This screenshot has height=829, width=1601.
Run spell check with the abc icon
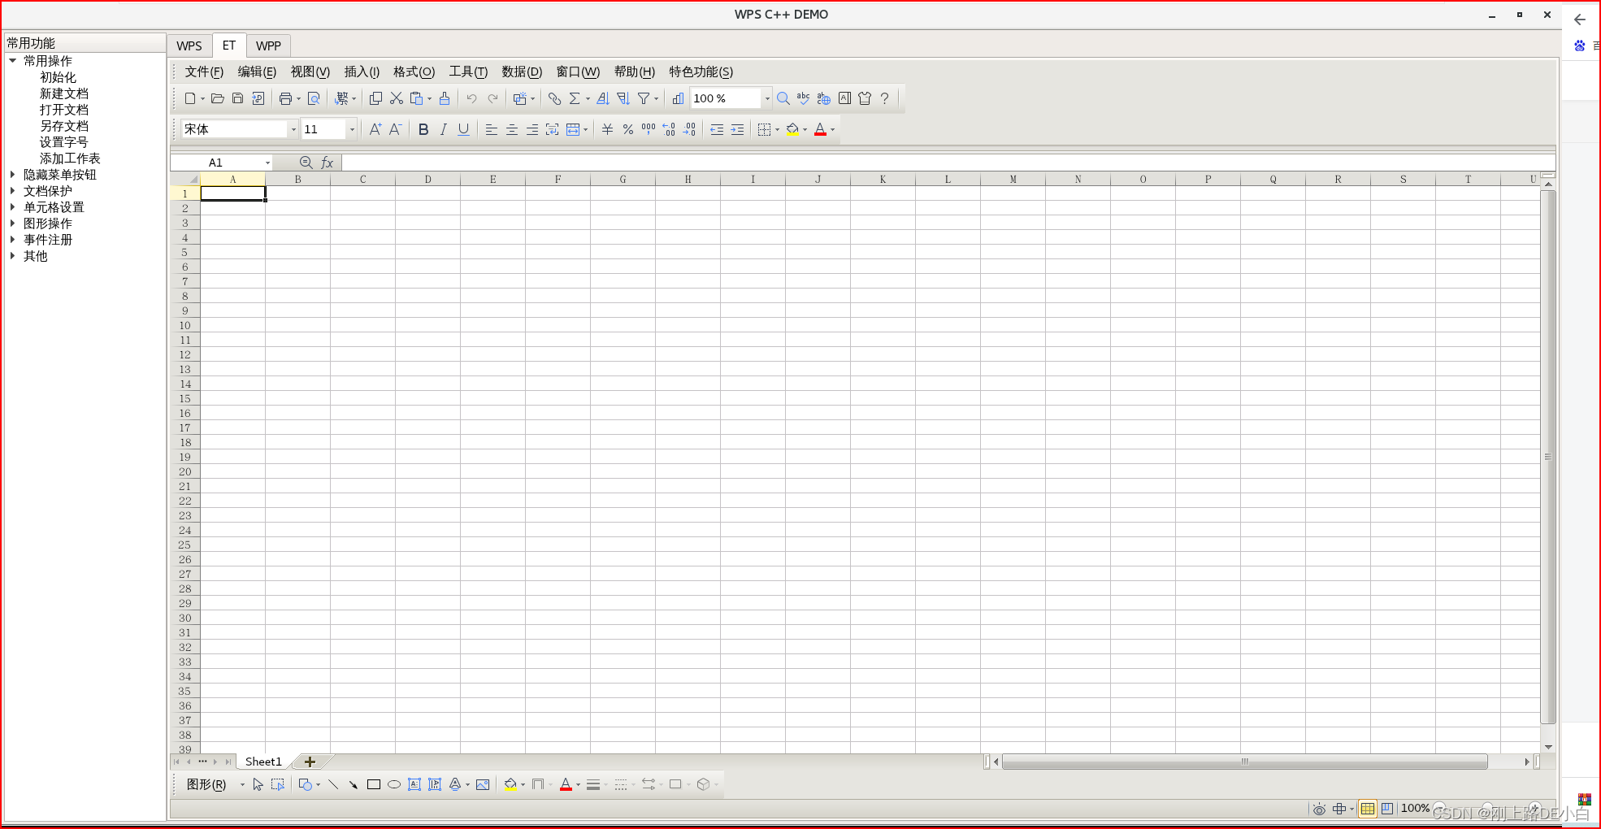pos(803,98)
